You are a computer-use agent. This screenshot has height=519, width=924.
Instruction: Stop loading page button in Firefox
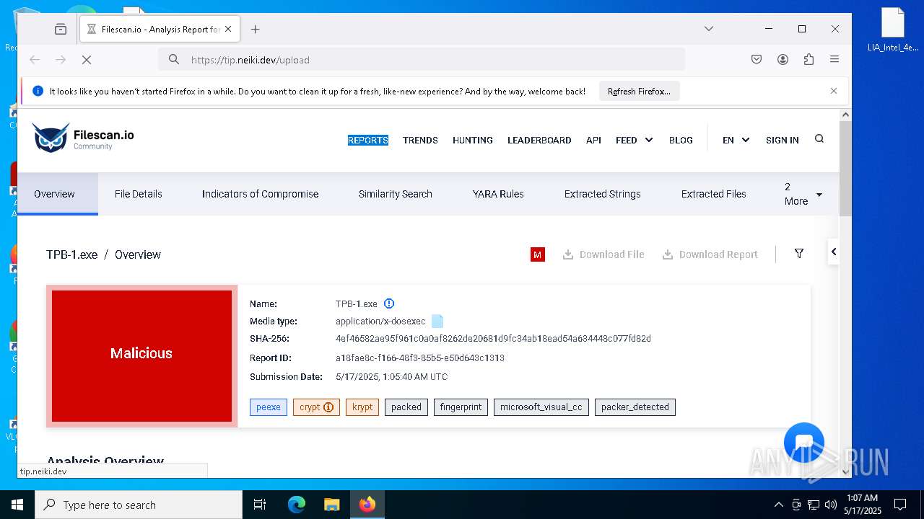click(x=87, y=60)
